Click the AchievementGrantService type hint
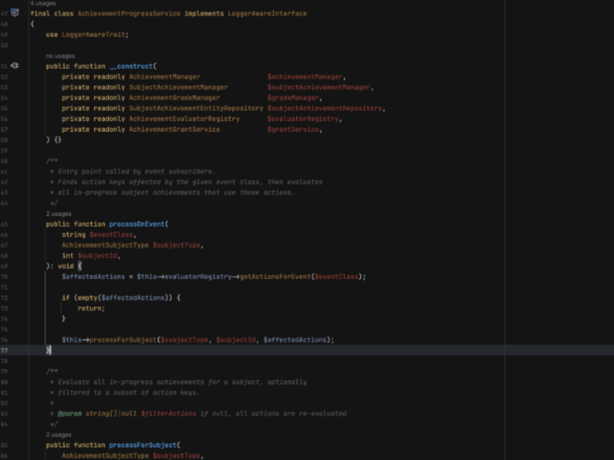This screenshot has height=460, width=614. [x=174, y=129]
